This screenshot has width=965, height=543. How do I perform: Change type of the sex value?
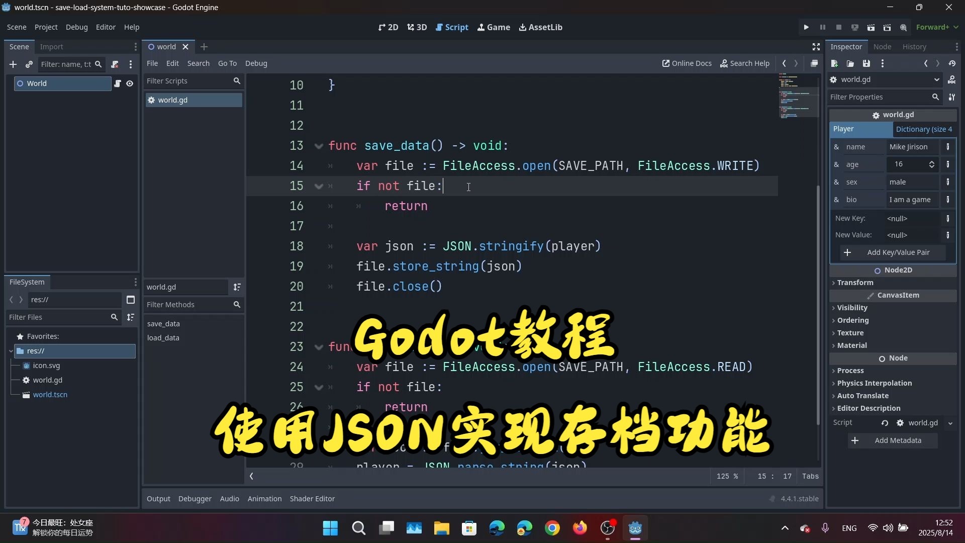948,182
